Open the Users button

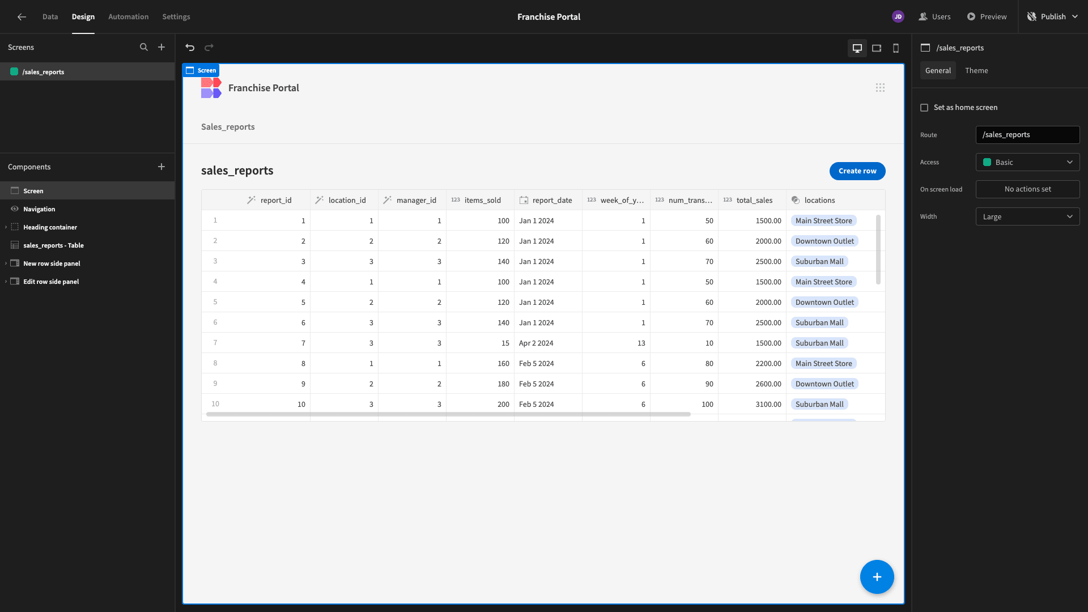(934, 17)
